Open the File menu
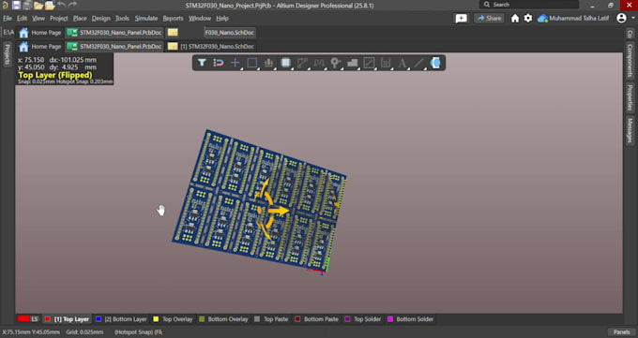Image resolution: width=638 pixels, height=338 pixels. click(x=8, y=19)
